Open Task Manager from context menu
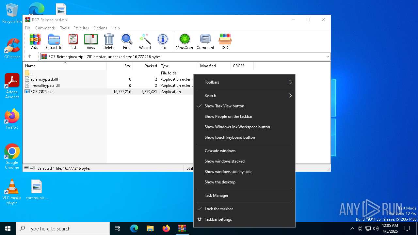 point(244,196)
